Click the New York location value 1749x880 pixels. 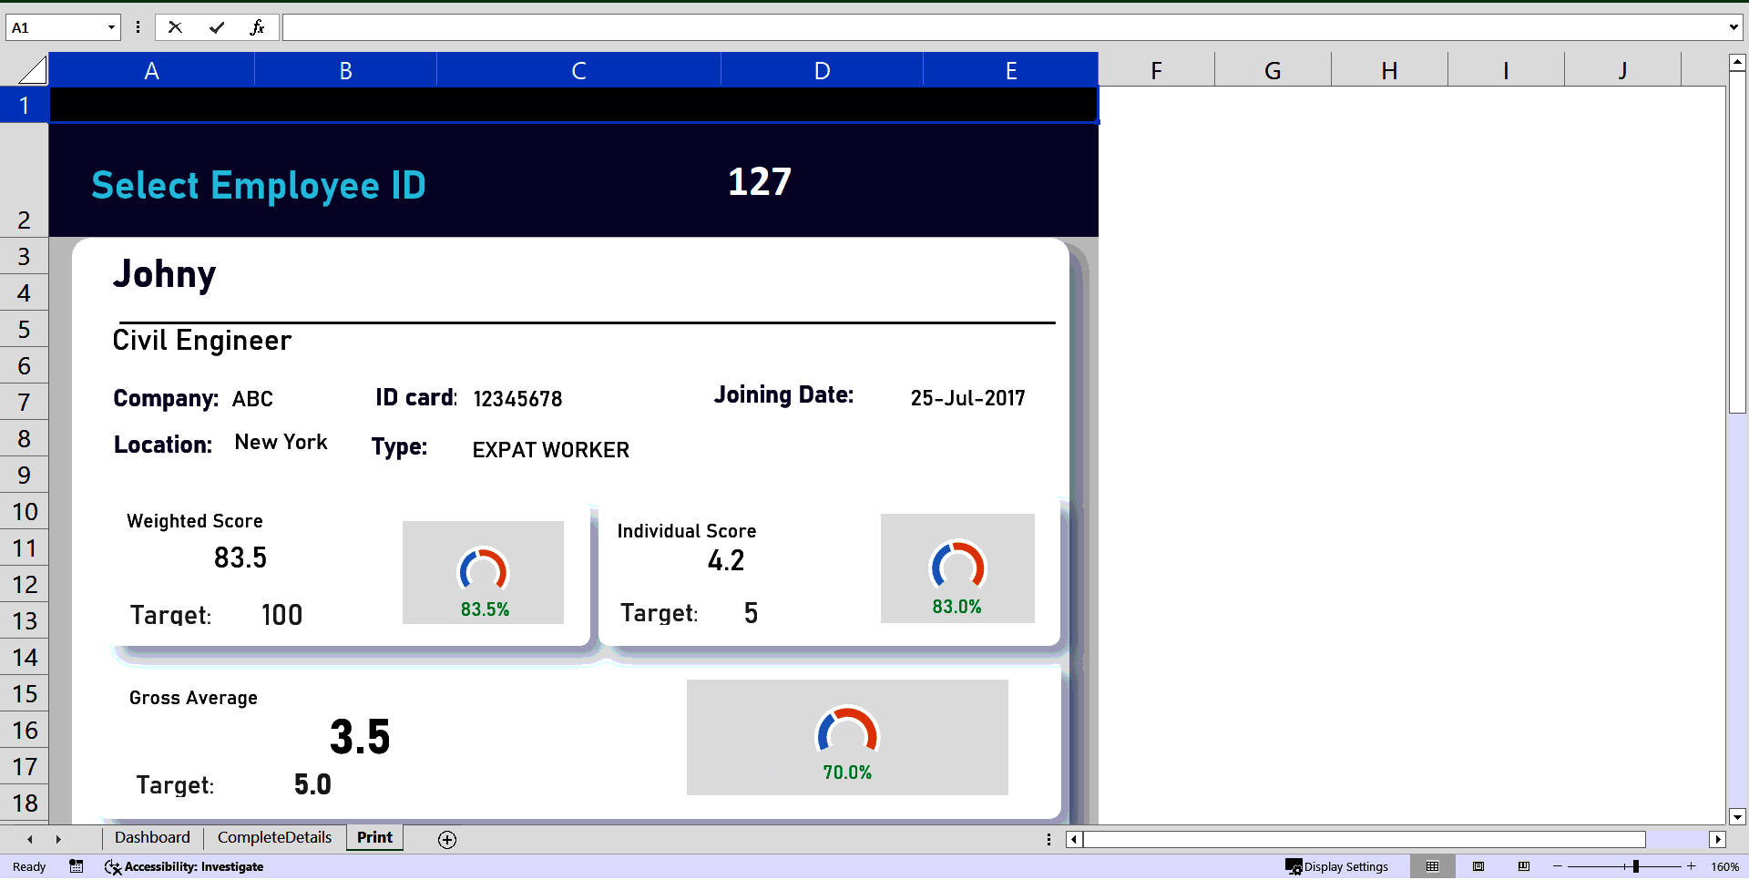(281, 442)
